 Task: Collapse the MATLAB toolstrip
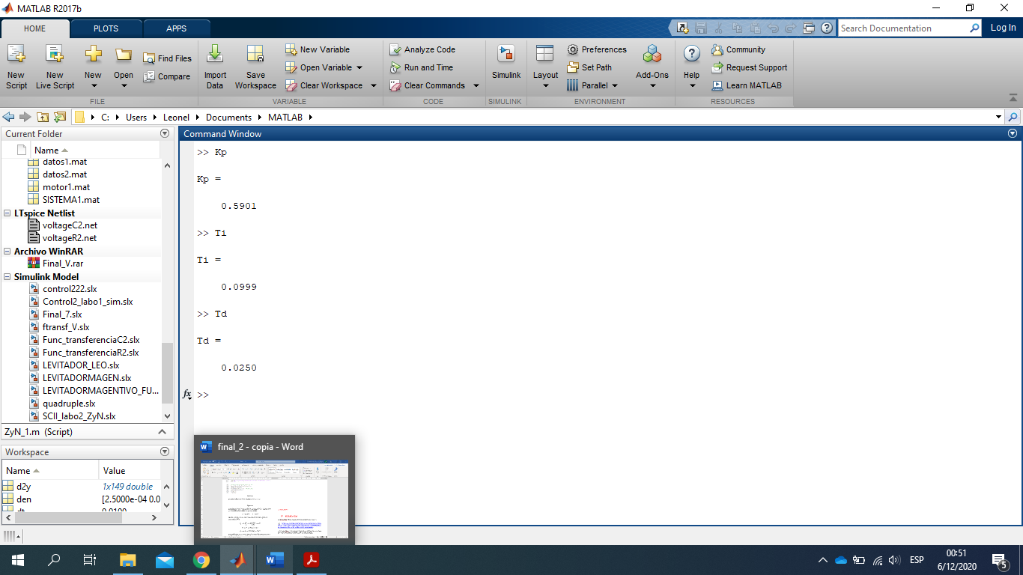click(x=1013, y=98)
